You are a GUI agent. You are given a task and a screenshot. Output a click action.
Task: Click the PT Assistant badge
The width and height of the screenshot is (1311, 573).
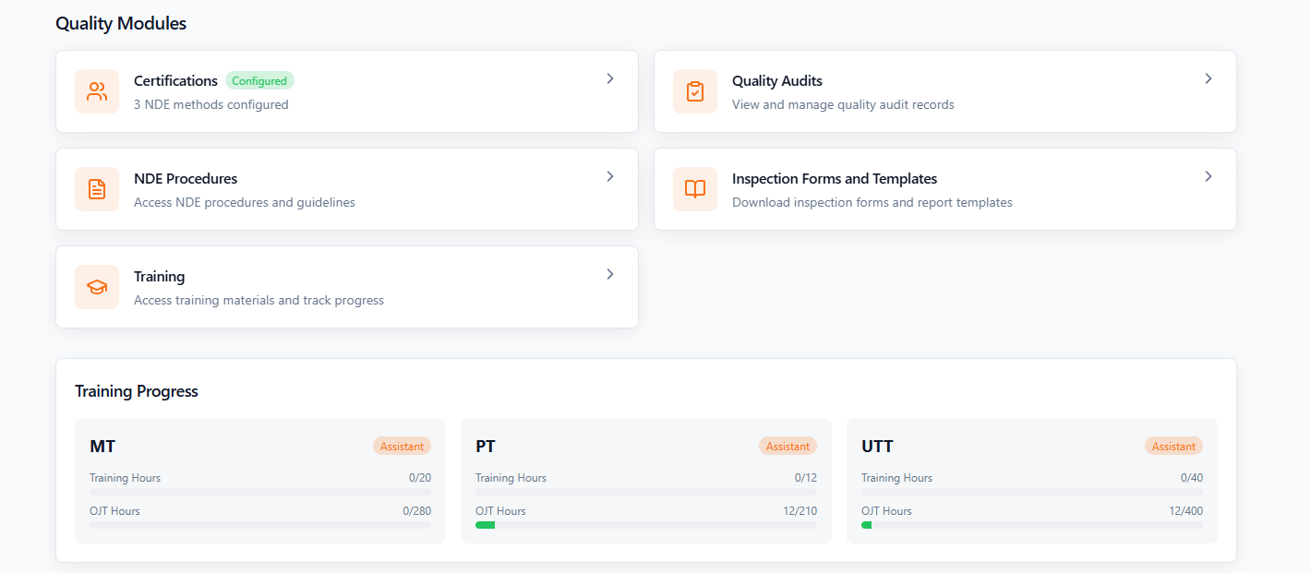coord(788,447)
